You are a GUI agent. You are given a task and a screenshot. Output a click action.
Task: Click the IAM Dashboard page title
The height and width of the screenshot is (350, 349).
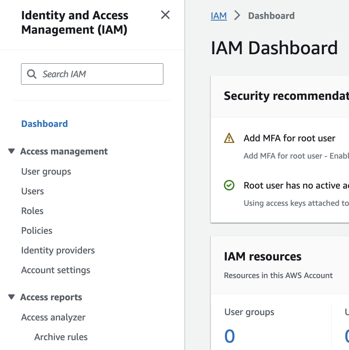coord(274,48)
